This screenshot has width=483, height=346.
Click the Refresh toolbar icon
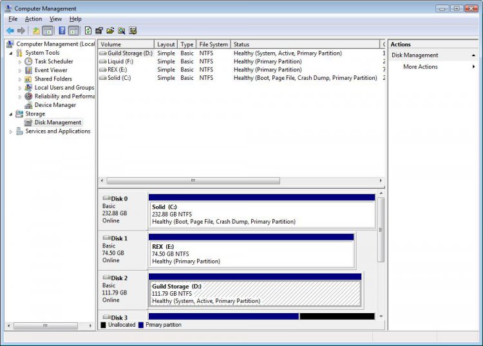point(88,30)
